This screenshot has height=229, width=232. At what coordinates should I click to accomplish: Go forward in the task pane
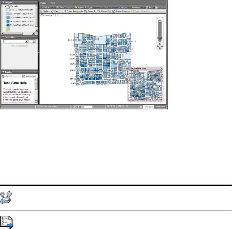pyautogui.click(x=11, y=76)
